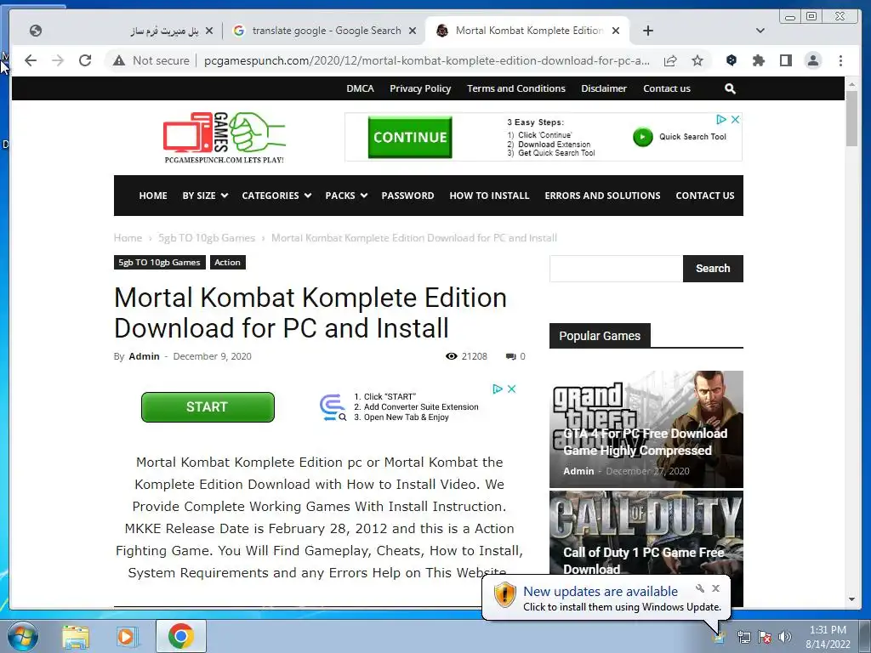Reload the current page
The image size is (871, 653).
tap(85, 60)
